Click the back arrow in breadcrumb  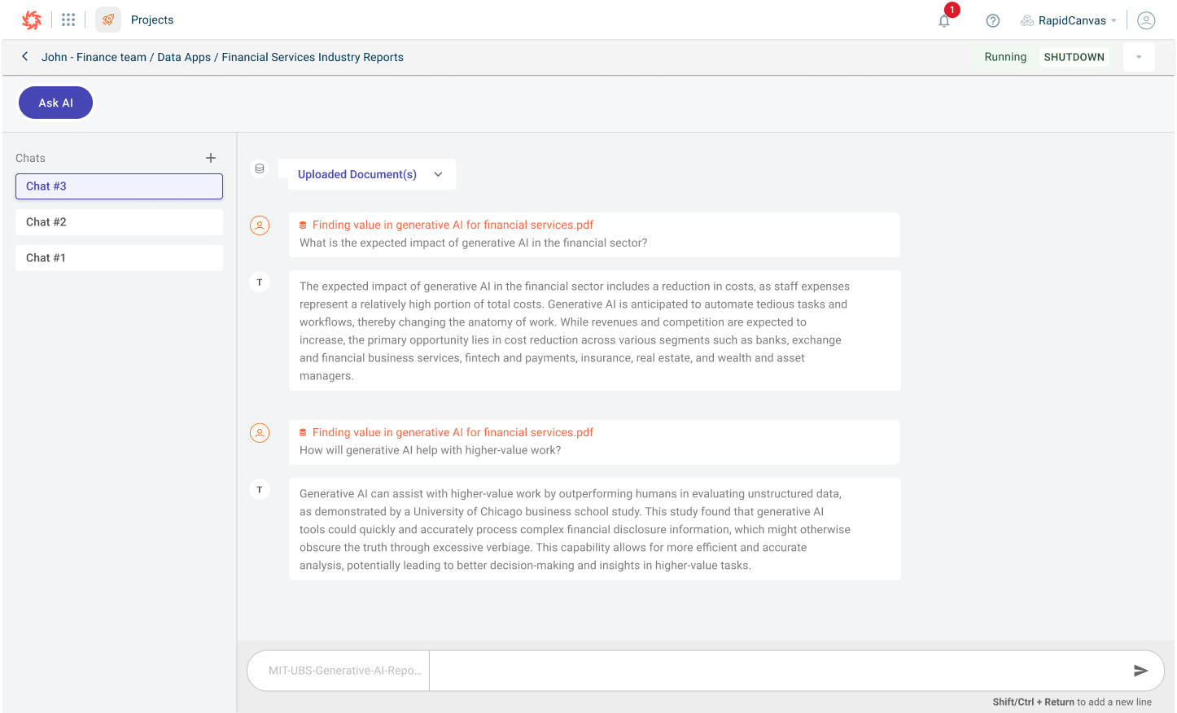click(25, 57)
